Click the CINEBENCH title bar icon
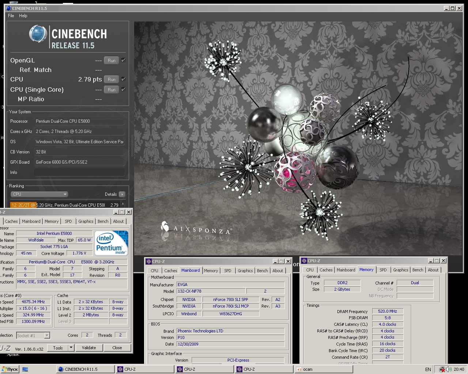 click(x=9, y=8)
